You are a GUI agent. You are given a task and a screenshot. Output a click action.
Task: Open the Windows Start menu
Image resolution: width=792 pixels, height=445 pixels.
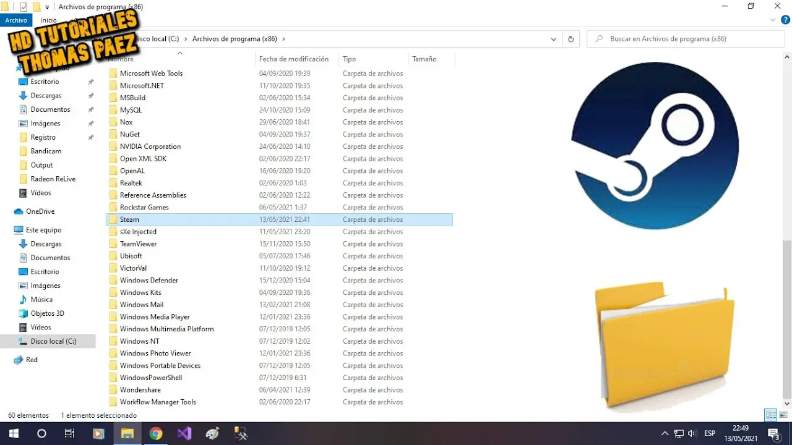point(14,433)
